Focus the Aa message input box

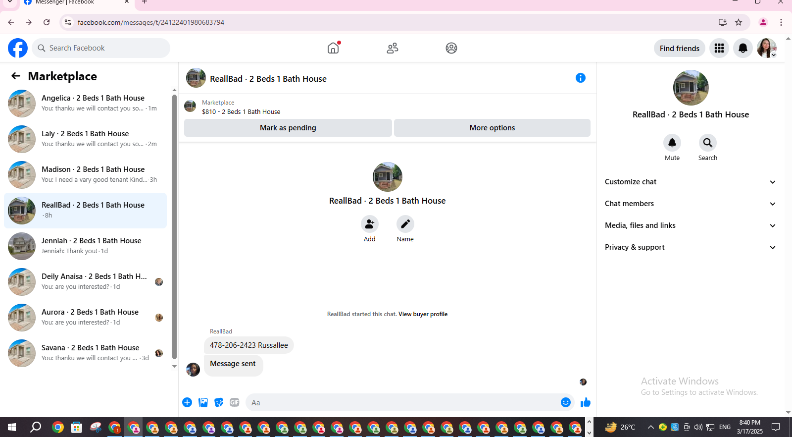(x=403, y=402)
